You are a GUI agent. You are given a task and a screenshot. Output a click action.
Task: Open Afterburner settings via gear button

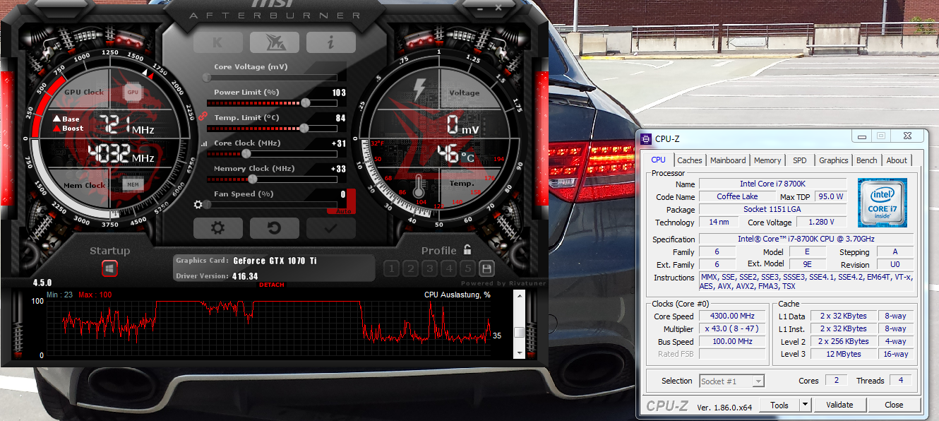[218, 228]
